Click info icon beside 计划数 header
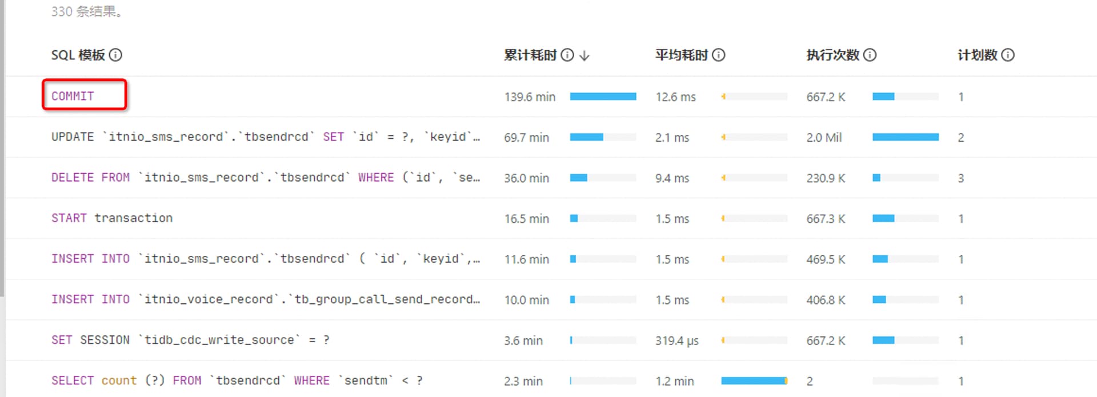The image size is (1097, 397). tap(1008, 55)
